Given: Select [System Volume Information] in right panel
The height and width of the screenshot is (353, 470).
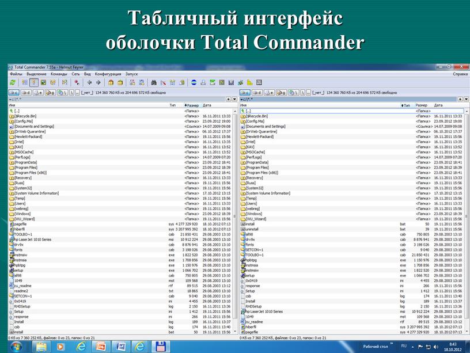Looking at the screenshot, I should click(x=352, y=193).
